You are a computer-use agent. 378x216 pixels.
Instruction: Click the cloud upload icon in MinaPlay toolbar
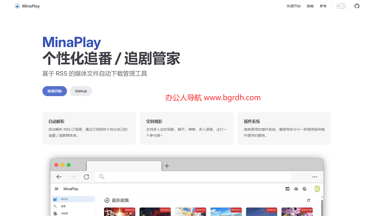click(296, 189)
